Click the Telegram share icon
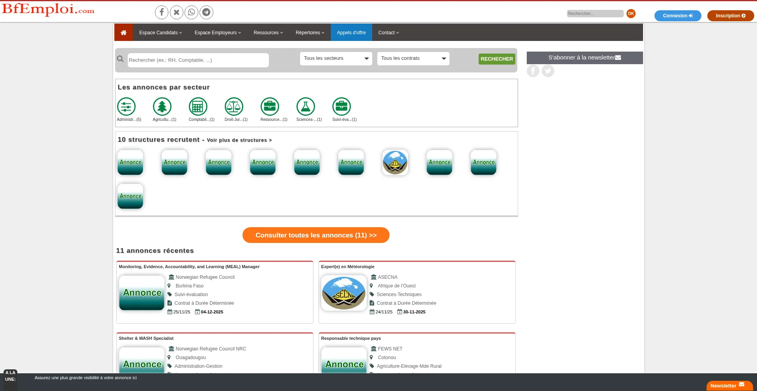Screen dimensions: 757x391 [206, 13]
